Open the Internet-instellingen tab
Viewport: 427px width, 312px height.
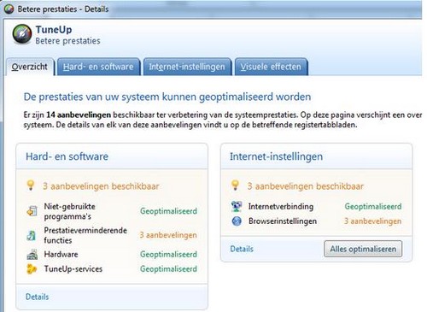click(187, 67)
